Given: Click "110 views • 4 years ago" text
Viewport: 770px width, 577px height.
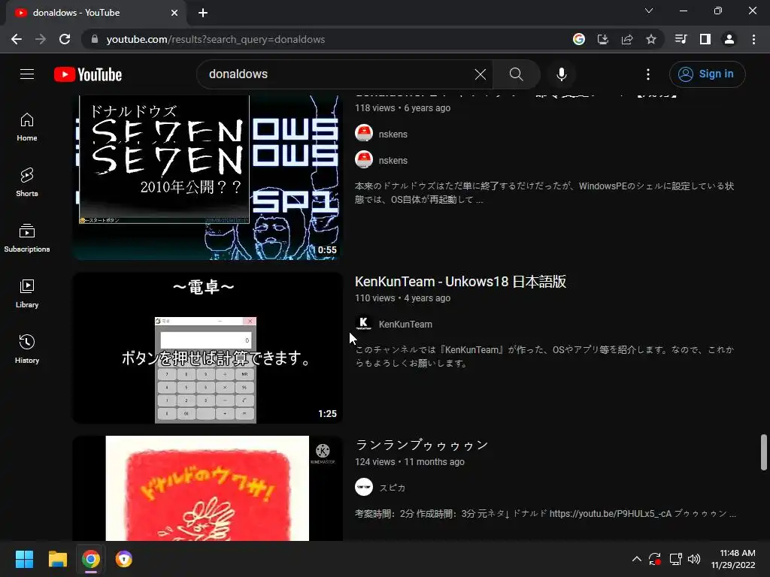Looking at the screenshot, I should 402,298.
